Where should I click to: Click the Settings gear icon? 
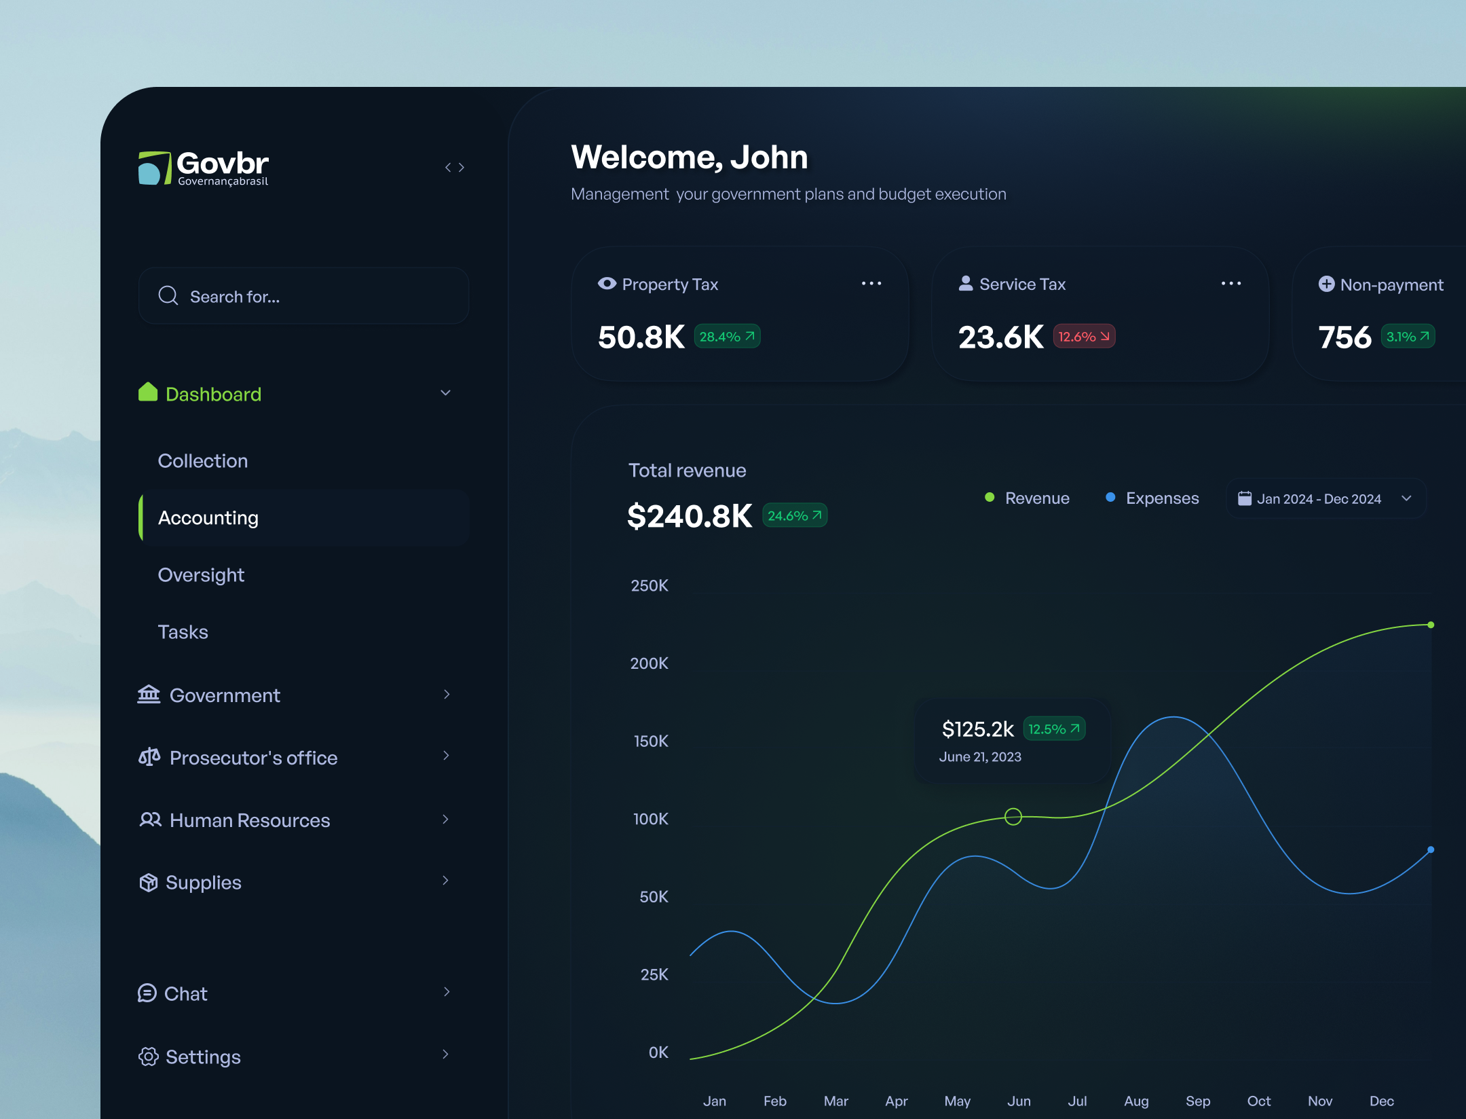(149, 1057)
